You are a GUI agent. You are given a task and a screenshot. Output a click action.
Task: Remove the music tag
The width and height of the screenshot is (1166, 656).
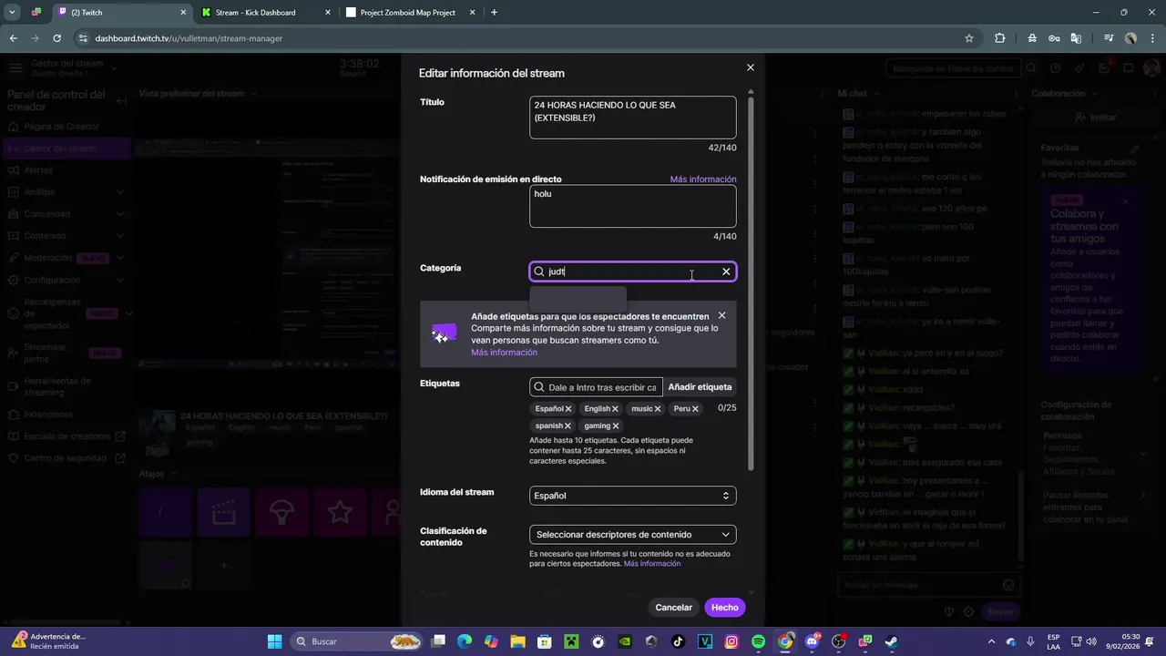point(658,409)
